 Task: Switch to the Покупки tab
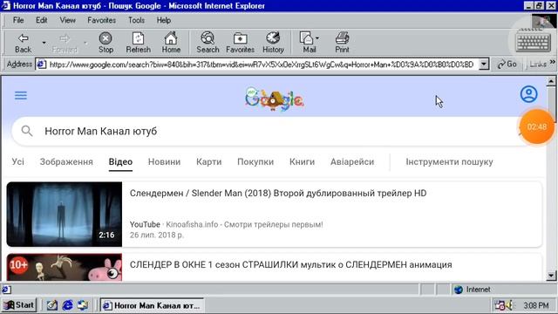[255, 161]
